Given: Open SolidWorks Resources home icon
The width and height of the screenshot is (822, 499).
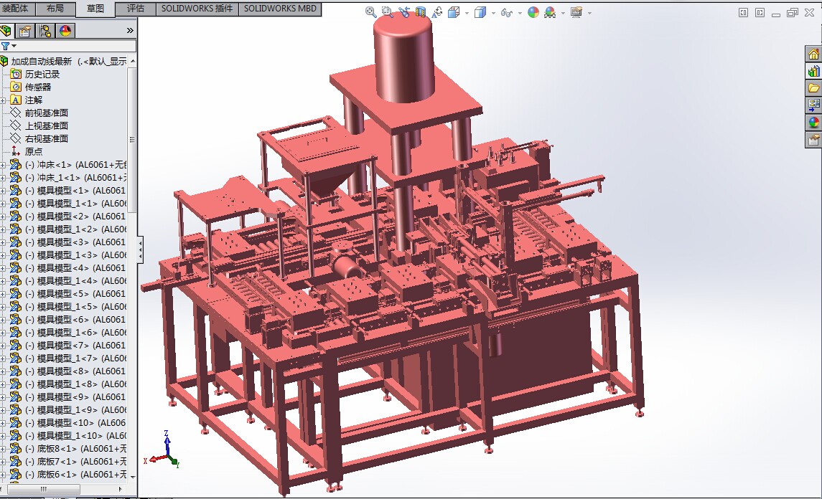Looking at the screenshot, I should click(813, 54).
